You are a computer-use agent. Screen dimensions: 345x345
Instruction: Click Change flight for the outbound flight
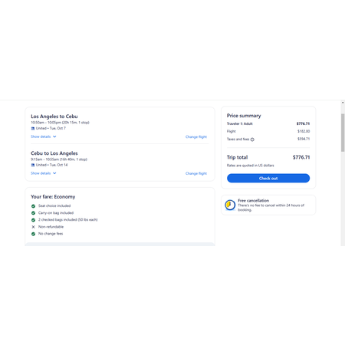point(196,137)
